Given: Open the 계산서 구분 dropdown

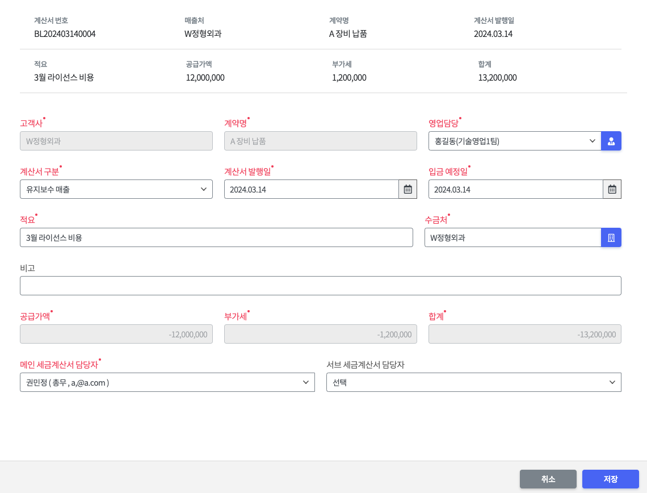Looking at the screenshot, I should [116, 189].
